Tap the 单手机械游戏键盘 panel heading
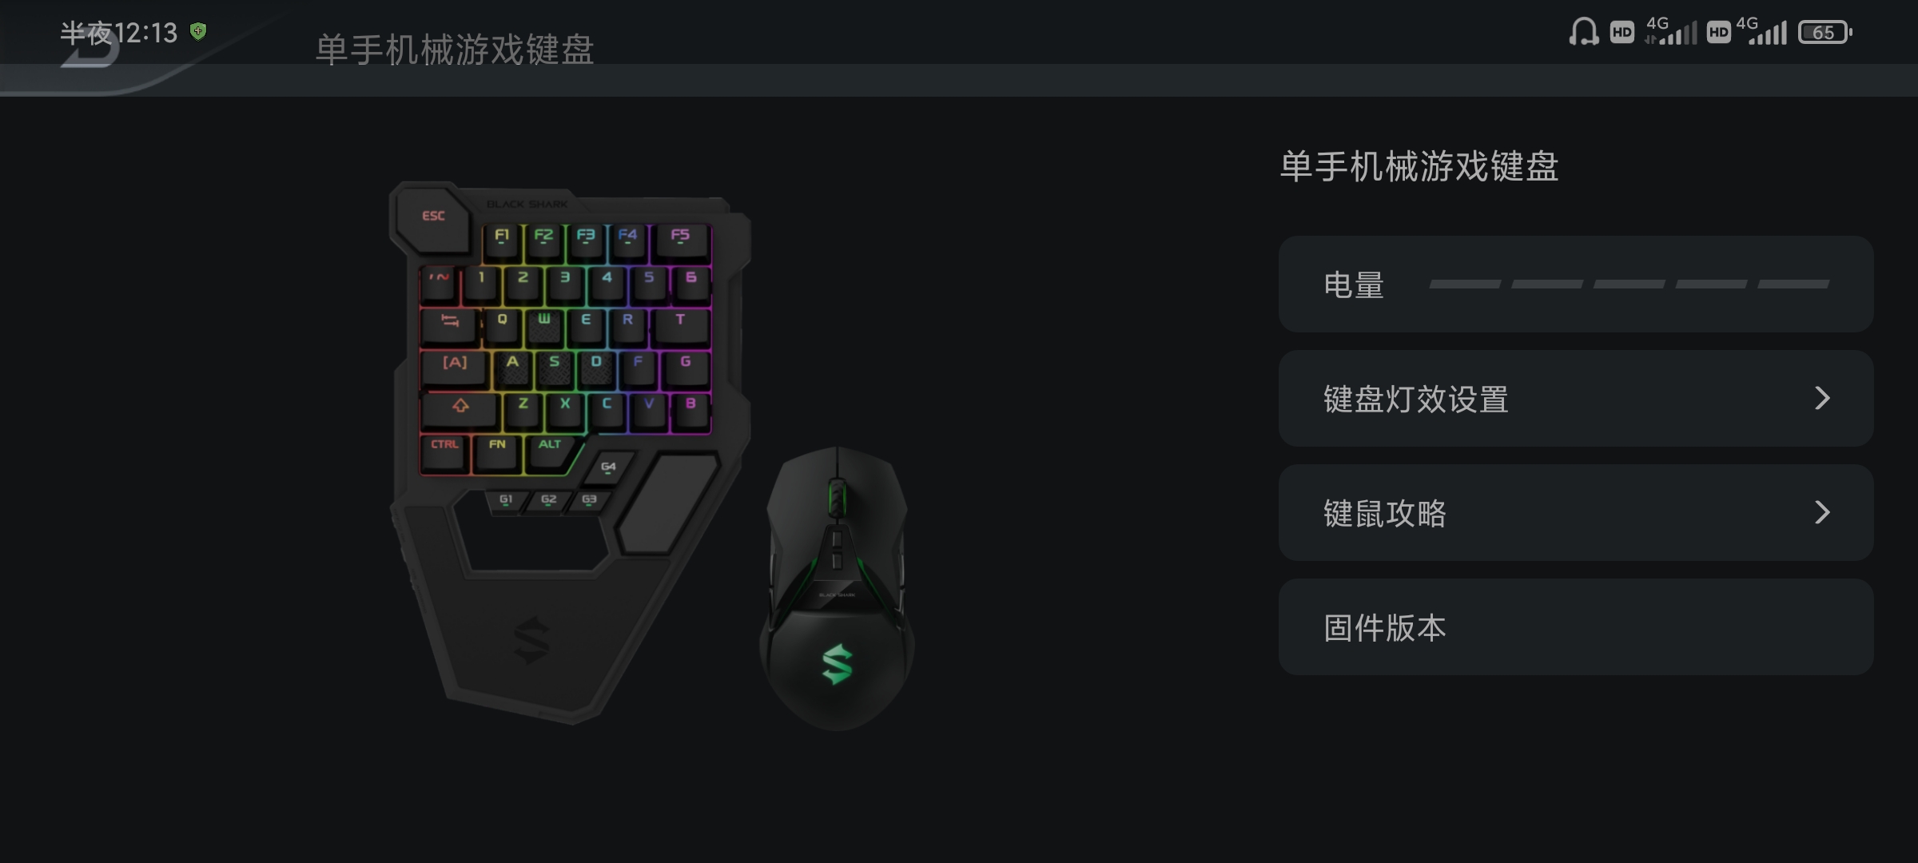Viewport: 1918px width, 863px height. point(1419,166)
